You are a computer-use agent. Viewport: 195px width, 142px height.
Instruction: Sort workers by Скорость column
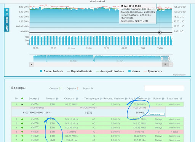coord(71,98)
